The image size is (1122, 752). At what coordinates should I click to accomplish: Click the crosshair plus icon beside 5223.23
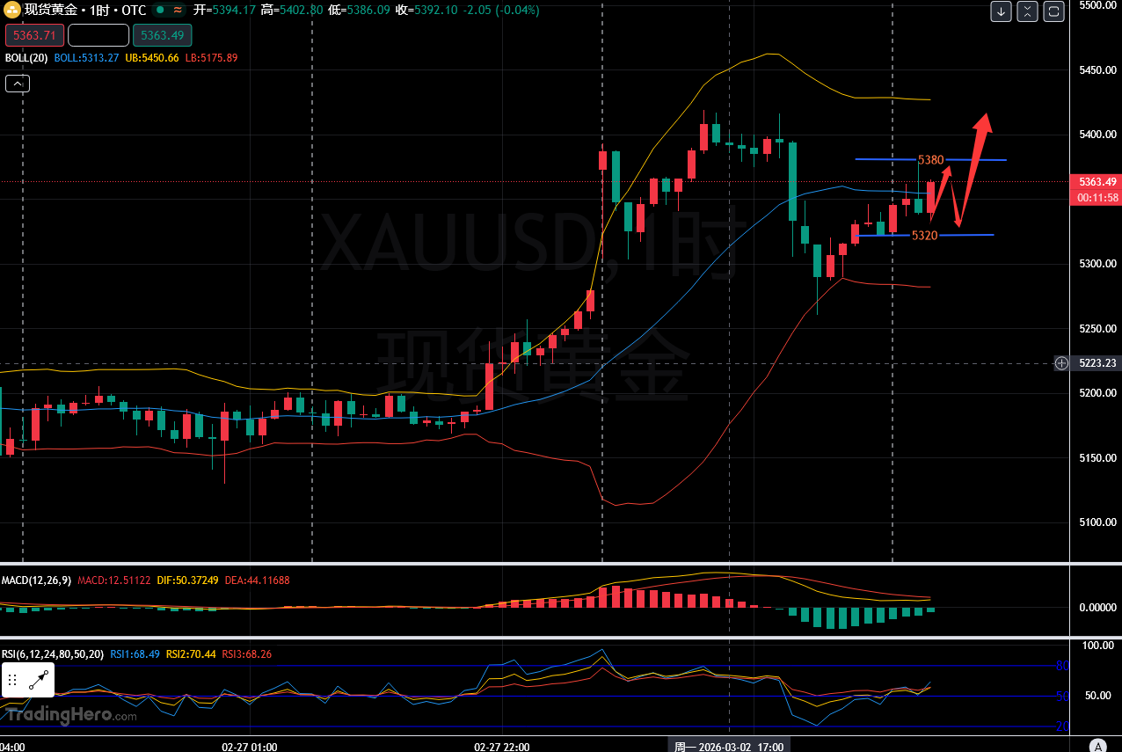point(1062,363)
